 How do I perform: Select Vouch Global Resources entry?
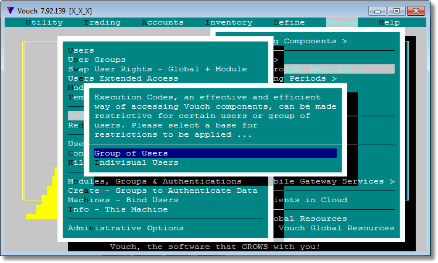tap(336, 228)
